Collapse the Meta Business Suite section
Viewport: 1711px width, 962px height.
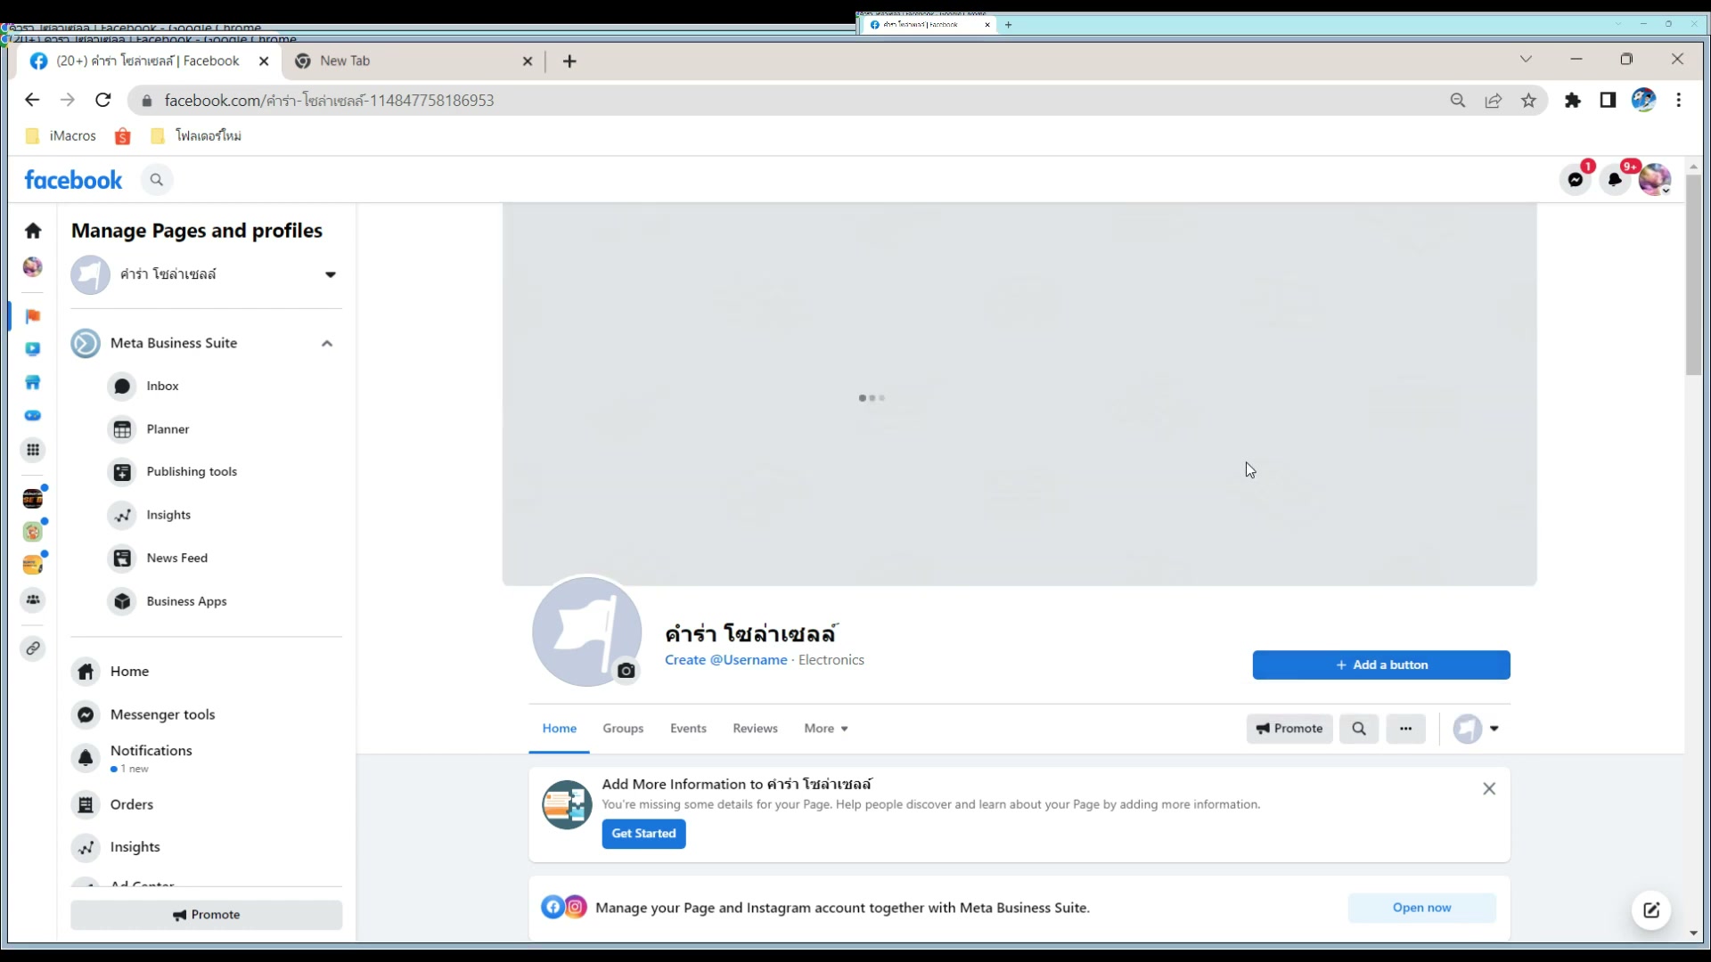(327, 343)
